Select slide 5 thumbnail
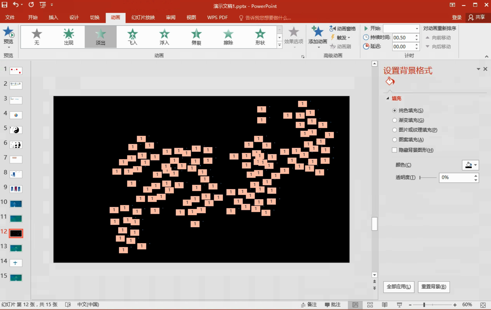491x310 pixels. click(16, 130)
